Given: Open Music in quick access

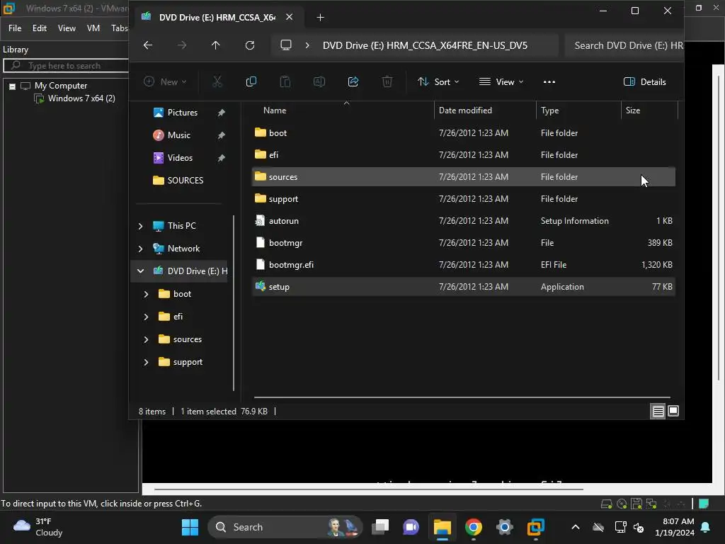Looking at the screenshot, I should [178, 135].
